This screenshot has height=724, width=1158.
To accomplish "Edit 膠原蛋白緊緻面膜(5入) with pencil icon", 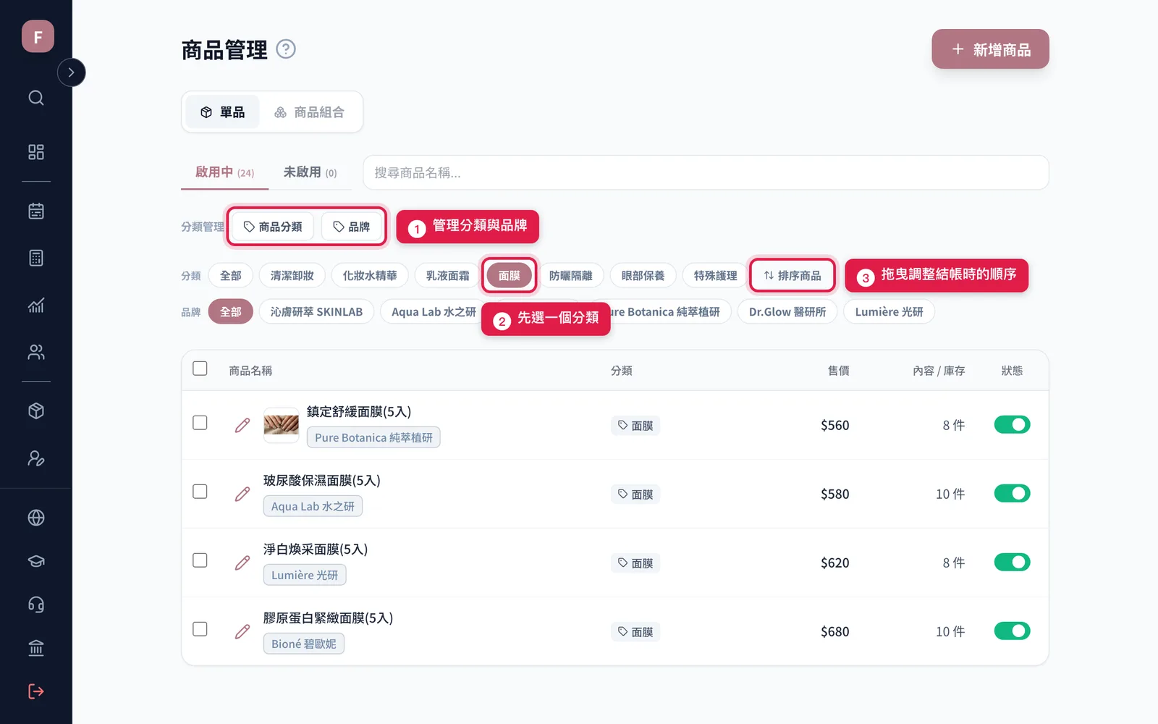I will pyautogui.click(x=242, y=631).
